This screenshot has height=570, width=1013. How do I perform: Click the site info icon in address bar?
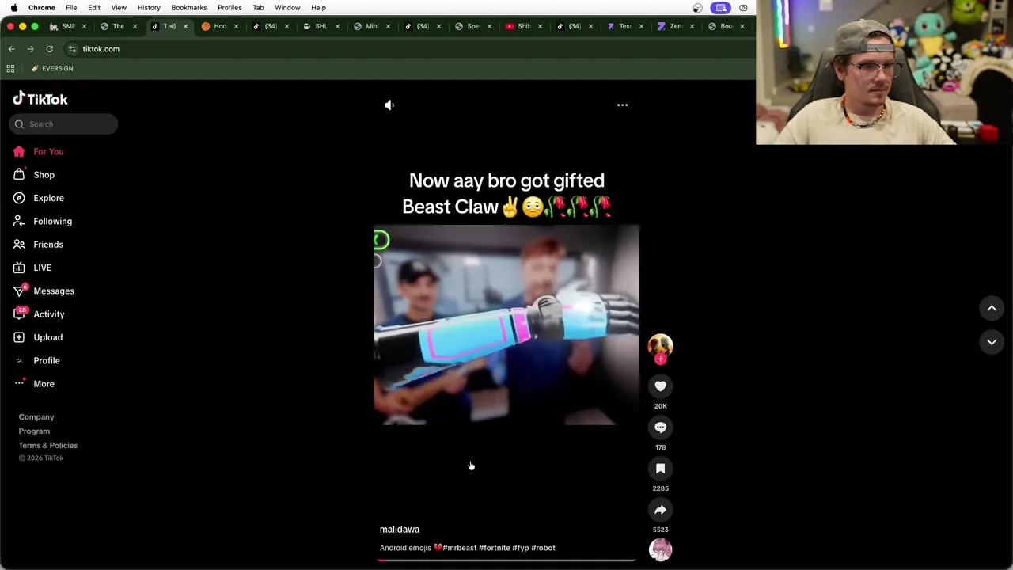tap(72, 49)
